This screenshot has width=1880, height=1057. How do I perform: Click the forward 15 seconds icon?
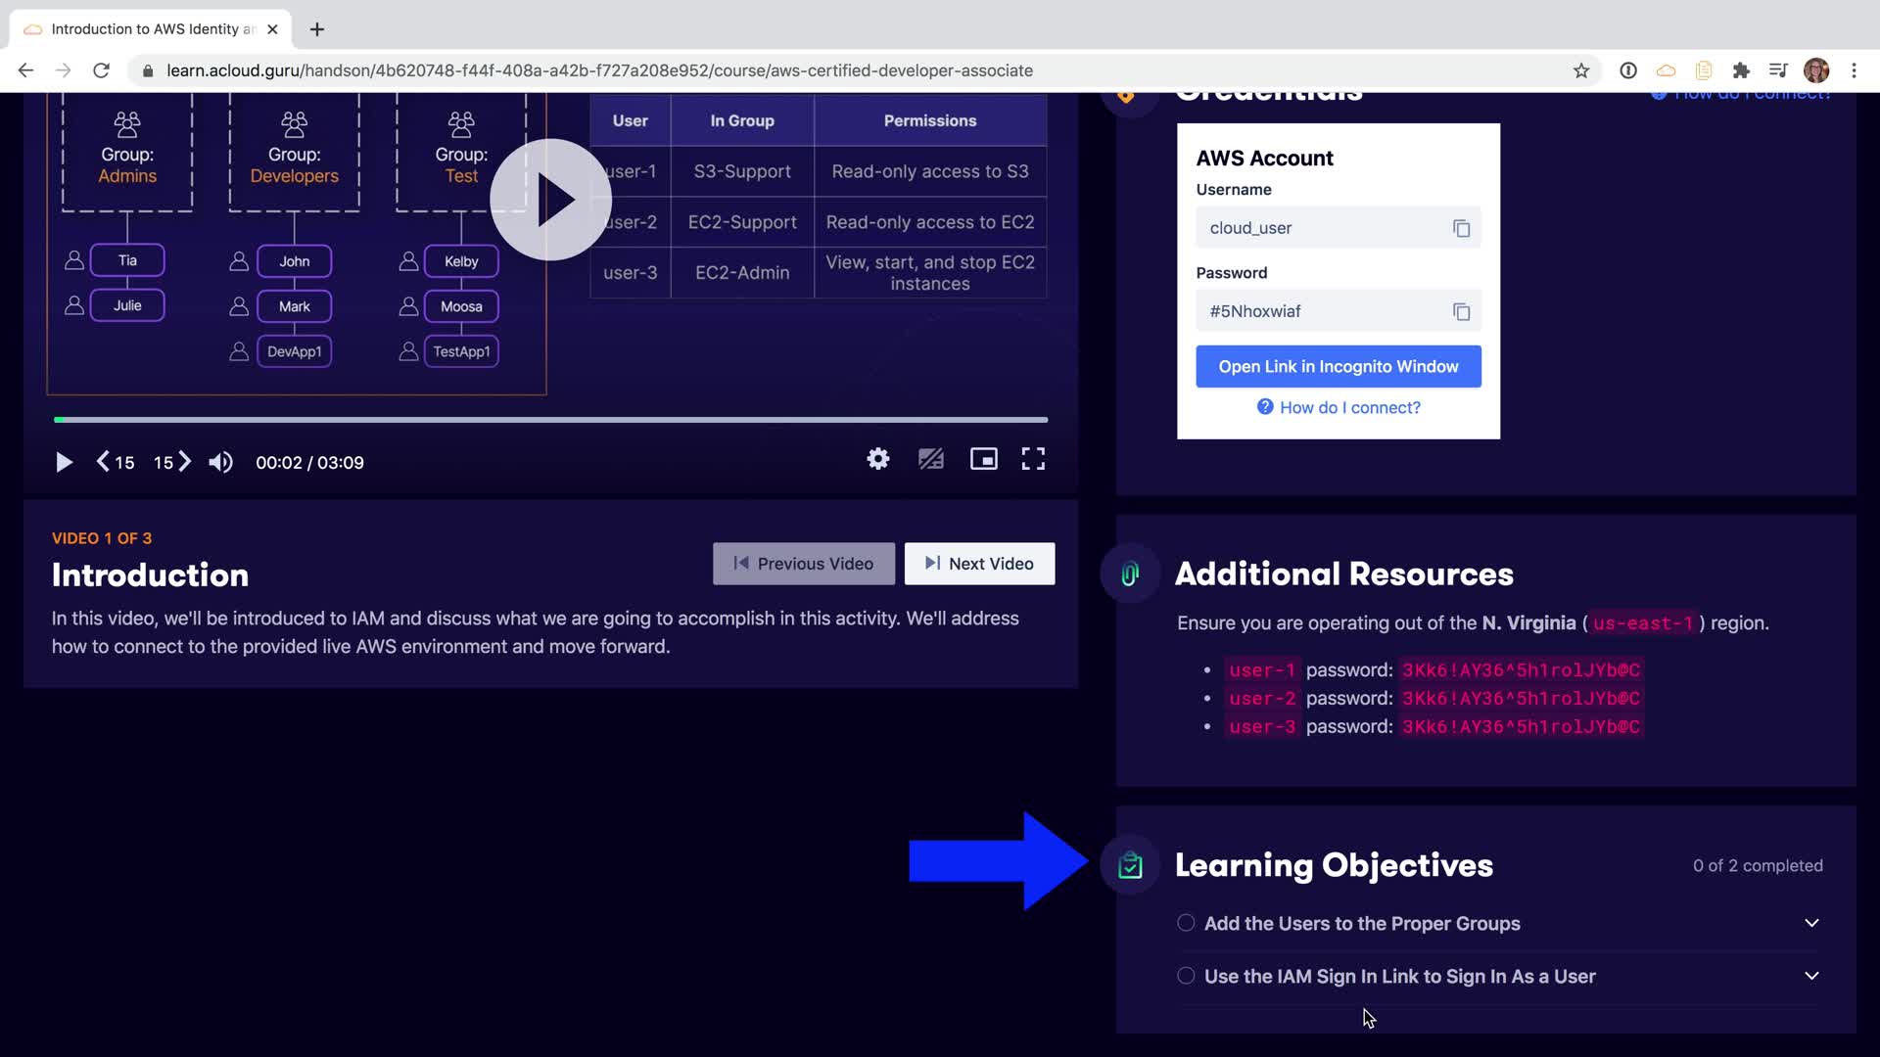pos(172,462)
